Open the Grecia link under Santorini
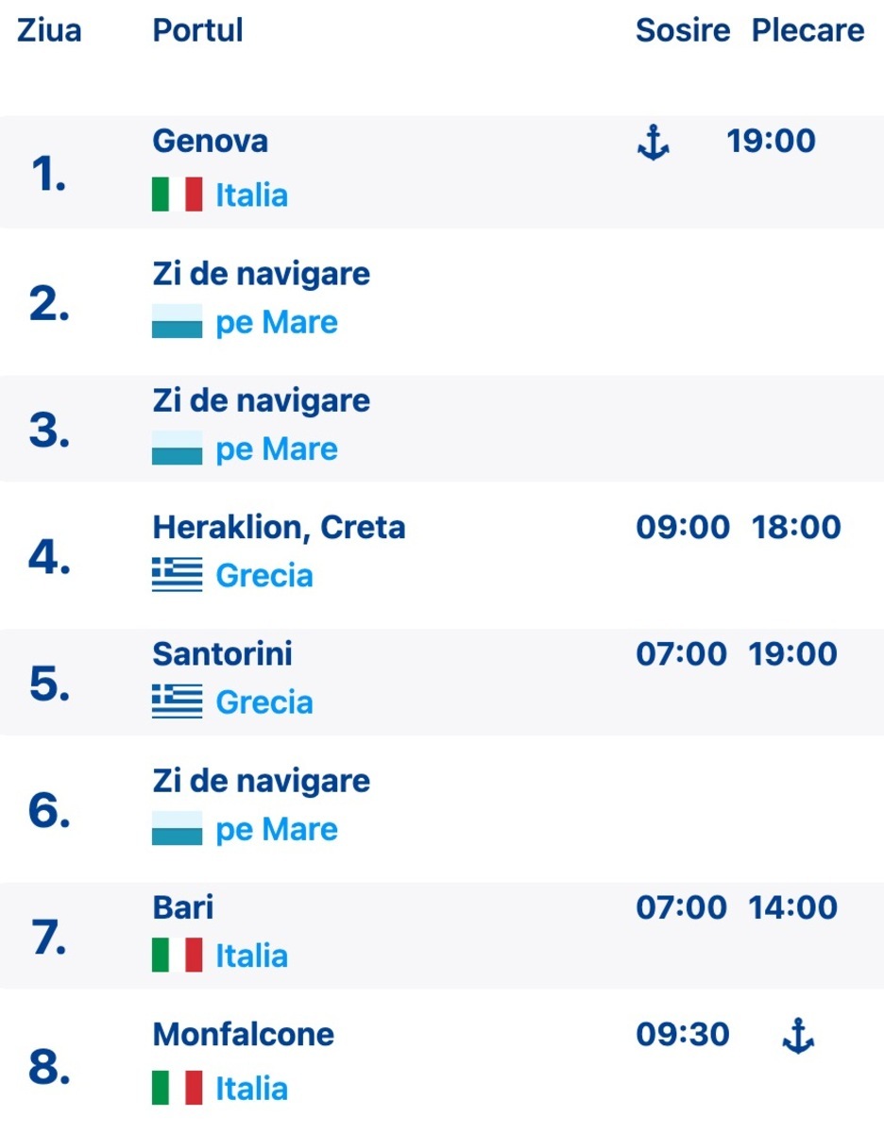The width and height of the screenshot is (884, 1133). [264, 702]
